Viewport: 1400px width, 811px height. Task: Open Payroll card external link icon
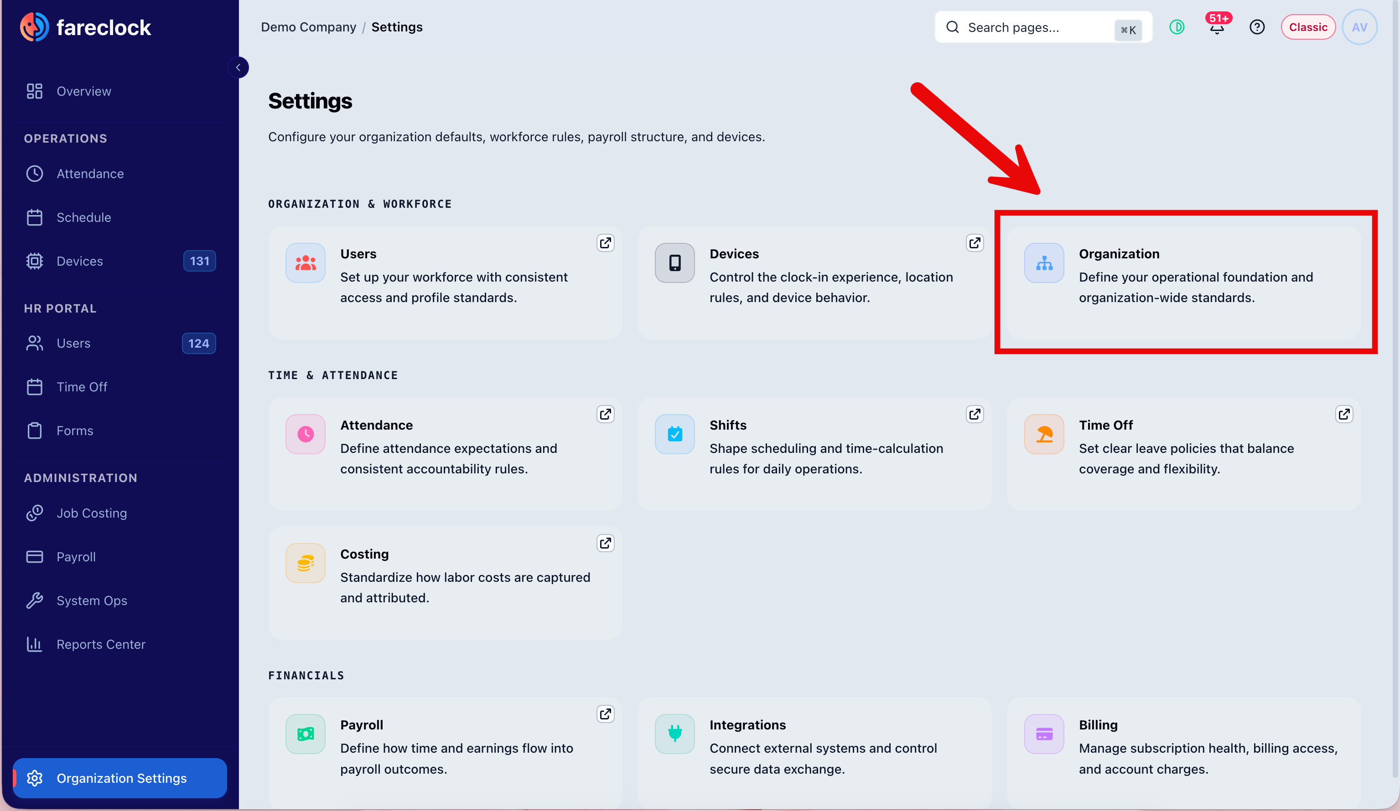pyautogui.click(x=605, y=714)
